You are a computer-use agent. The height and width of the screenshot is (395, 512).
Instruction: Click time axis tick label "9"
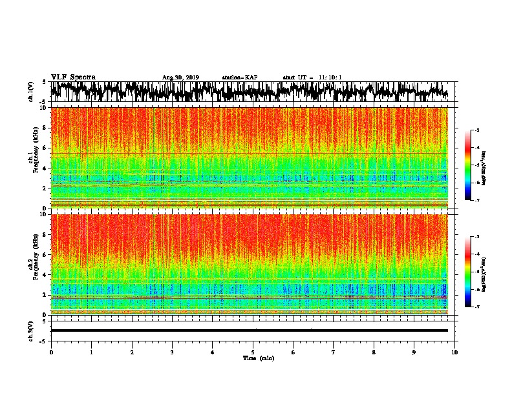tap(414, 352)
